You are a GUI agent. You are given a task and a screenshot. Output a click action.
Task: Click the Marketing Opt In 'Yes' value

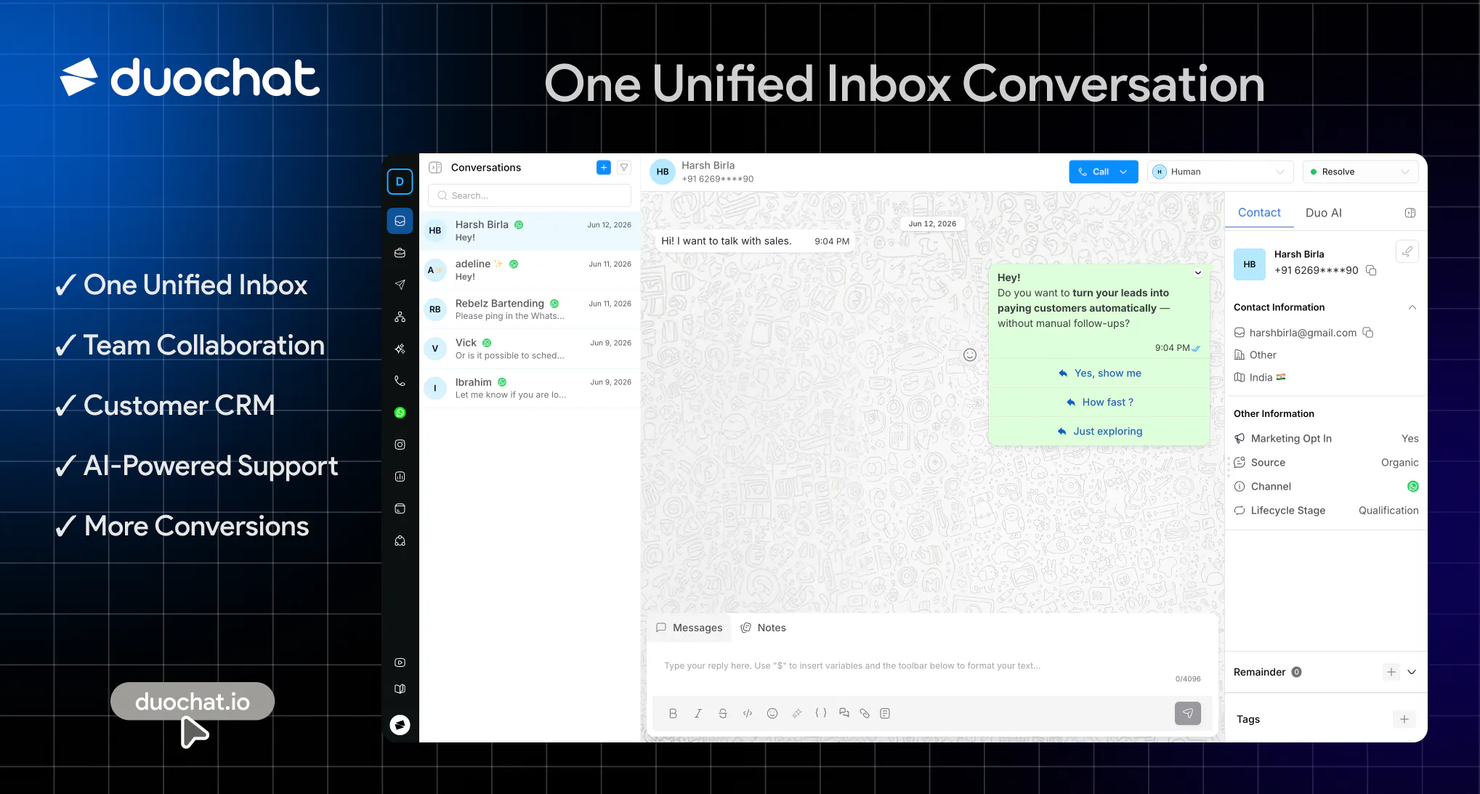[x=1410, y=439]
